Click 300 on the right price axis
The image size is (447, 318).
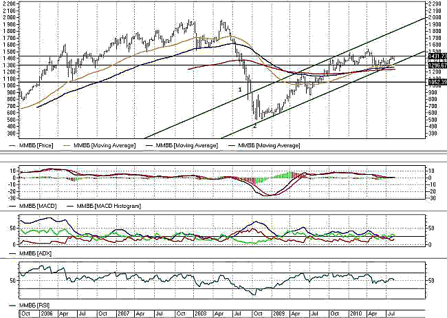click(433, 134)
